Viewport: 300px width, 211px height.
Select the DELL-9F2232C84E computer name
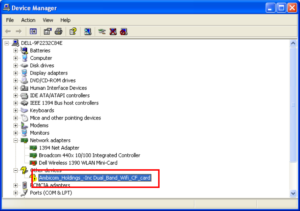click(x=42, y=43)
